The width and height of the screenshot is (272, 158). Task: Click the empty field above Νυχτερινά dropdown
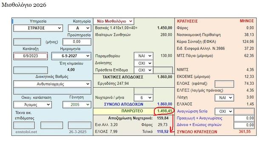coord(144,91)
